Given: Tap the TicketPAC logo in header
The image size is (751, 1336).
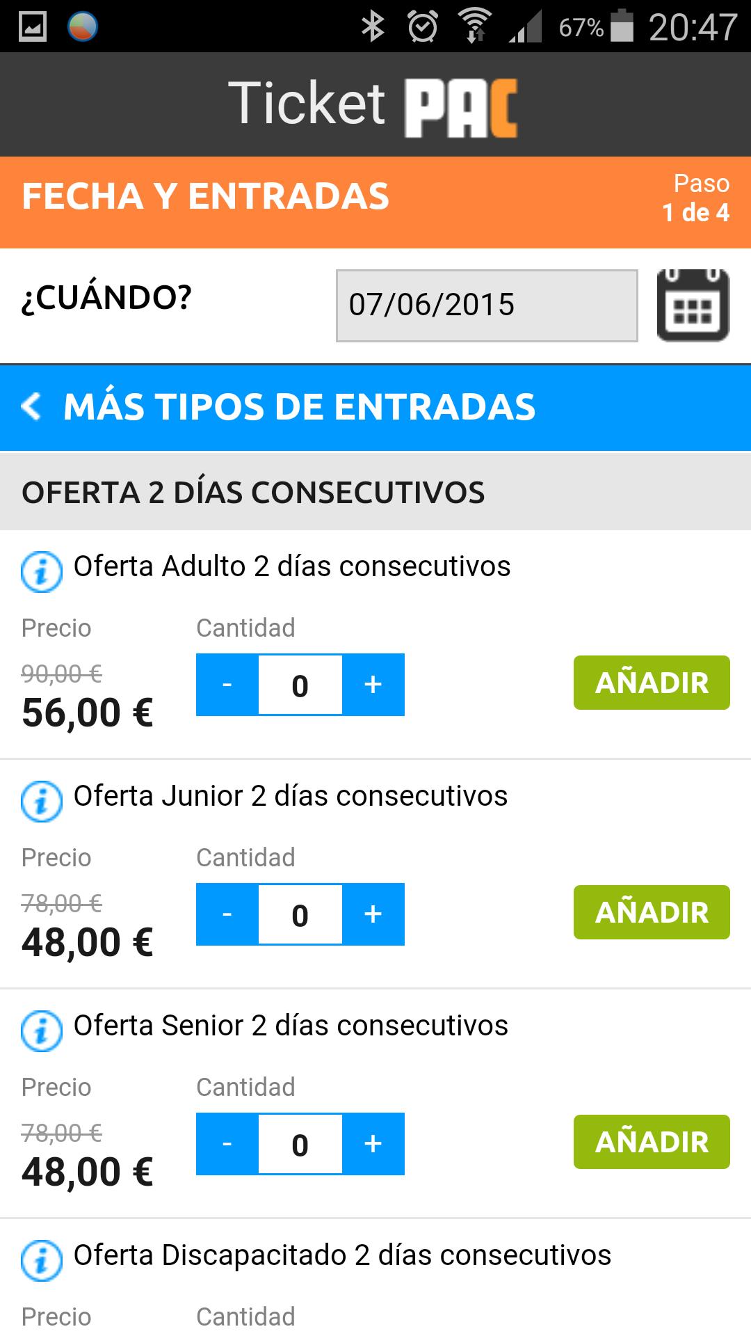Looking at the screenshot, I should click(373, 105).
